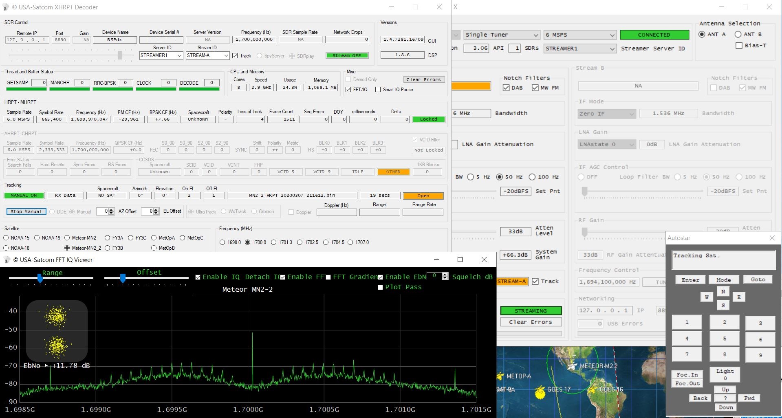Open the Stream ID STREAM-A dropdown

tap(208, 55)
